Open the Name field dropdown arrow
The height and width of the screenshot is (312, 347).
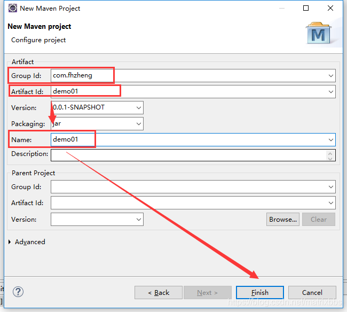click(x=330, y=140)
